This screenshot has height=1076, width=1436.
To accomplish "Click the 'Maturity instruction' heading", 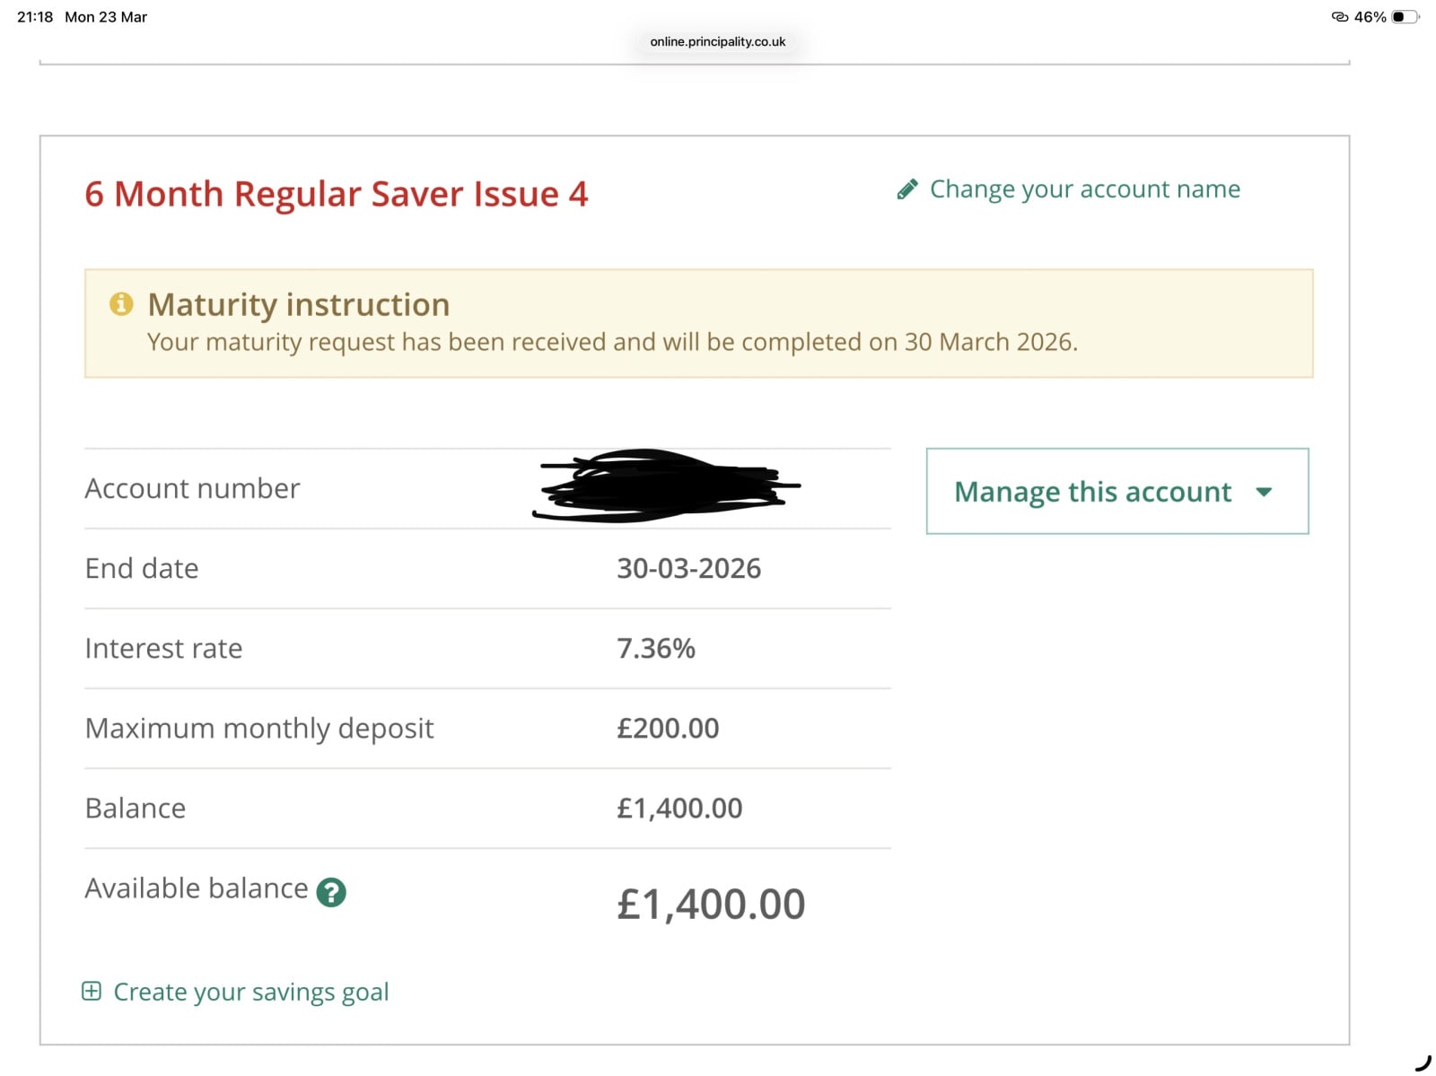I will [x=299, y=305].
